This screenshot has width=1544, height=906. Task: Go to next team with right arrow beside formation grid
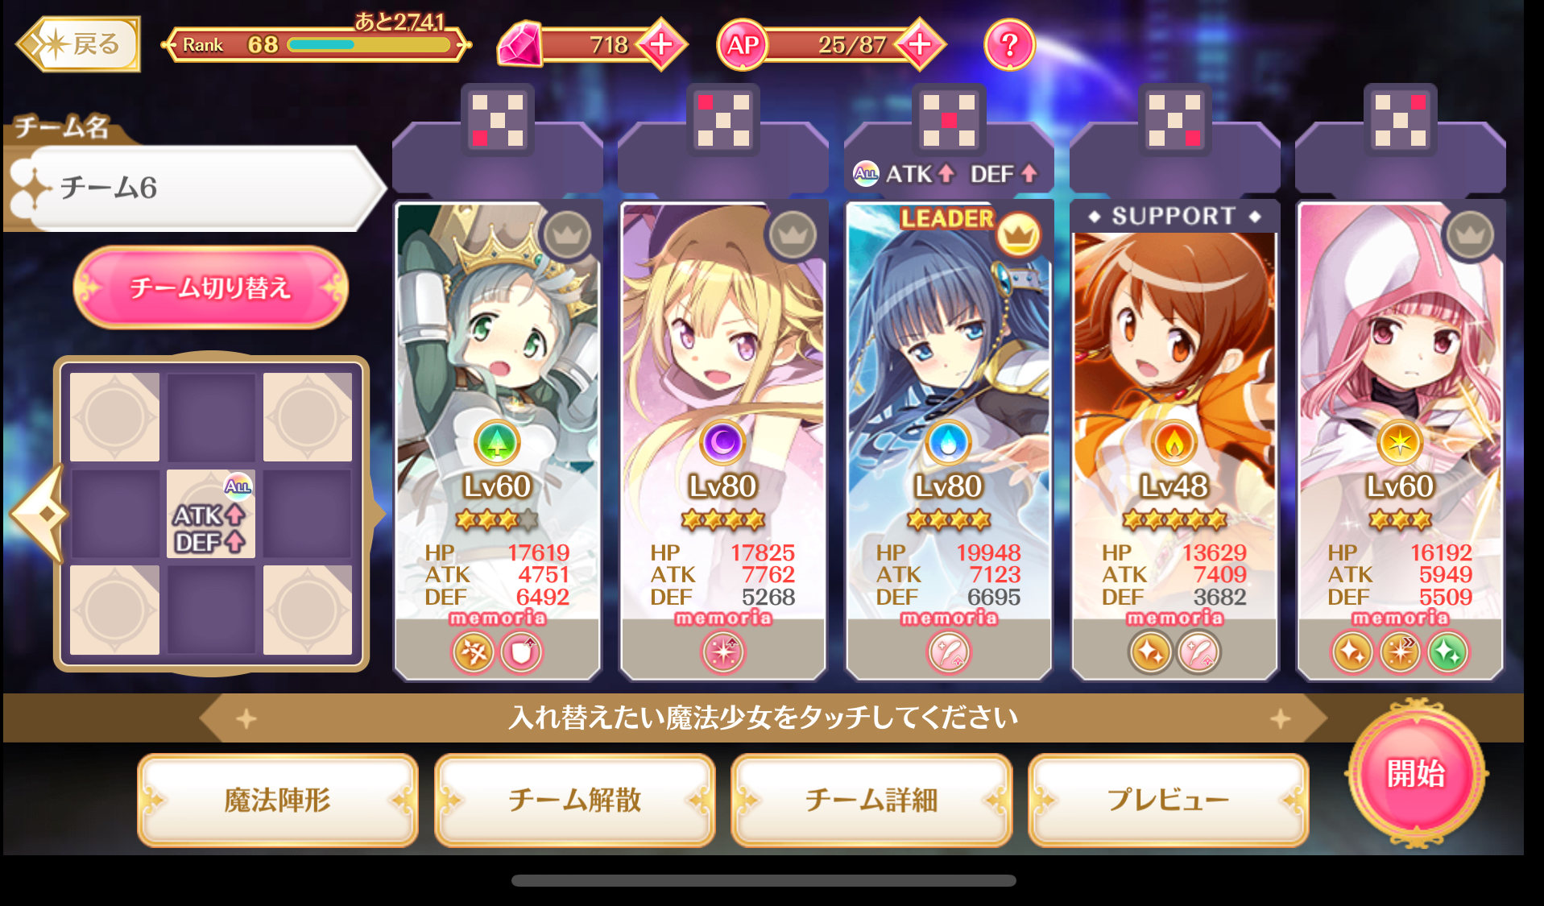tap(378, 514)
